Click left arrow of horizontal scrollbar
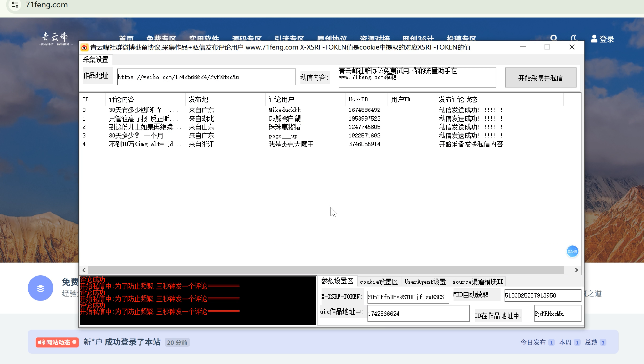644x364 pixels. (x=84, y=270)
